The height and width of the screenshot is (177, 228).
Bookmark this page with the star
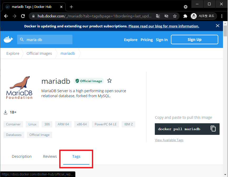(x=175, y=16)
